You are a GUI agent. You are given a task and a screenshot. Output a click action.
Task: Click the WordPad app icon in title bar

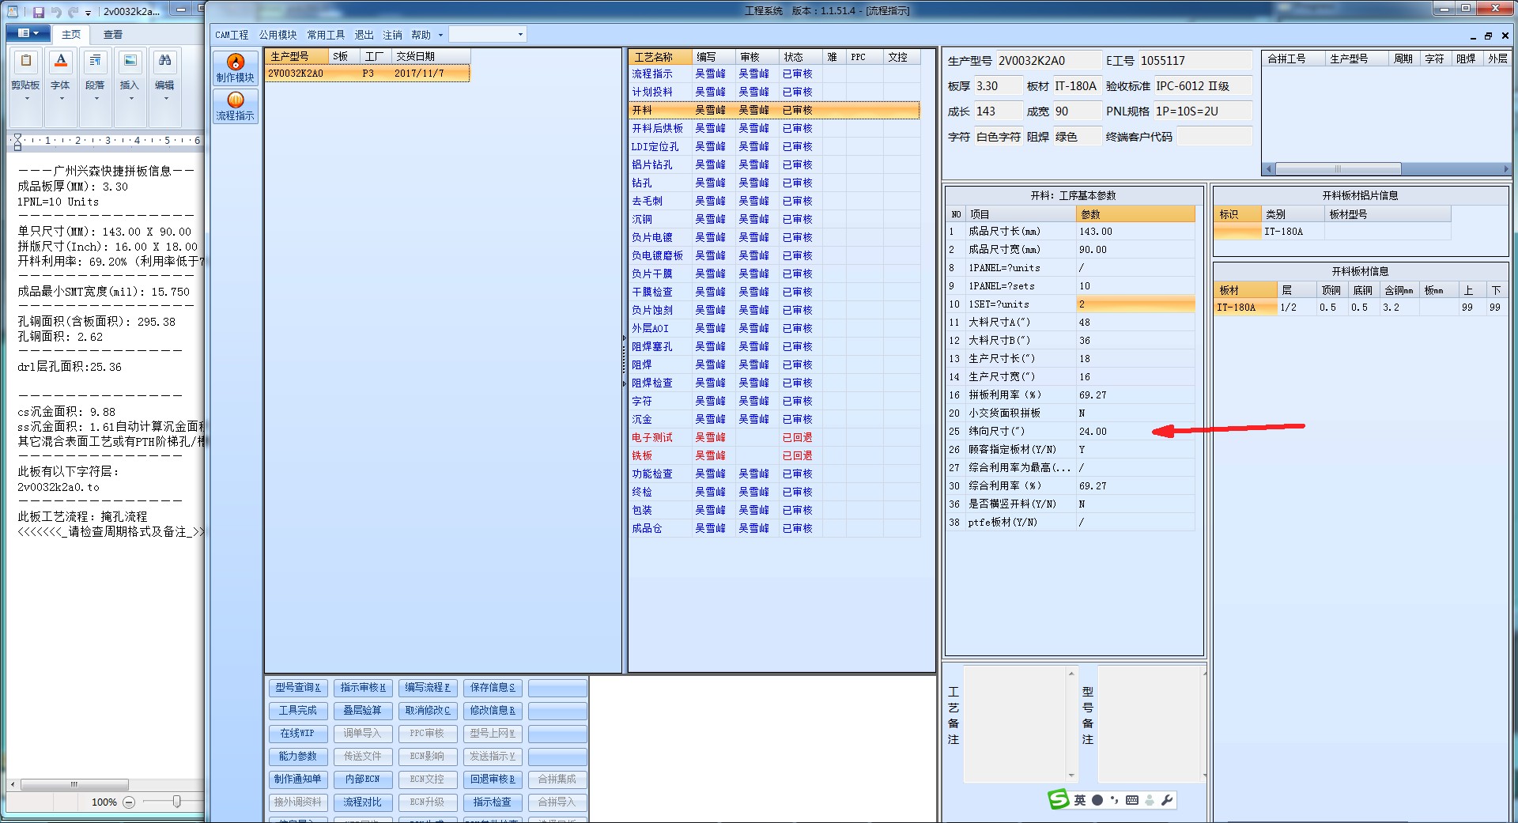[x=13, y=12]
